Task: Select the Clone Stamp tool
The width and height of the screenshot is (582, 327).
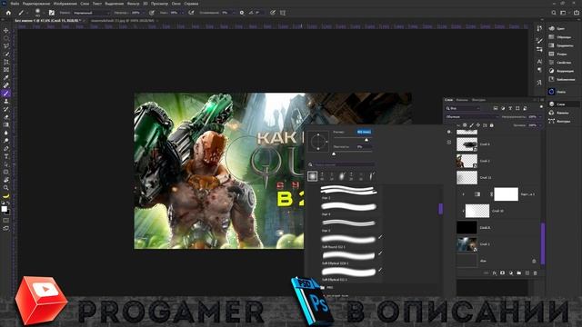Action: 6,101
